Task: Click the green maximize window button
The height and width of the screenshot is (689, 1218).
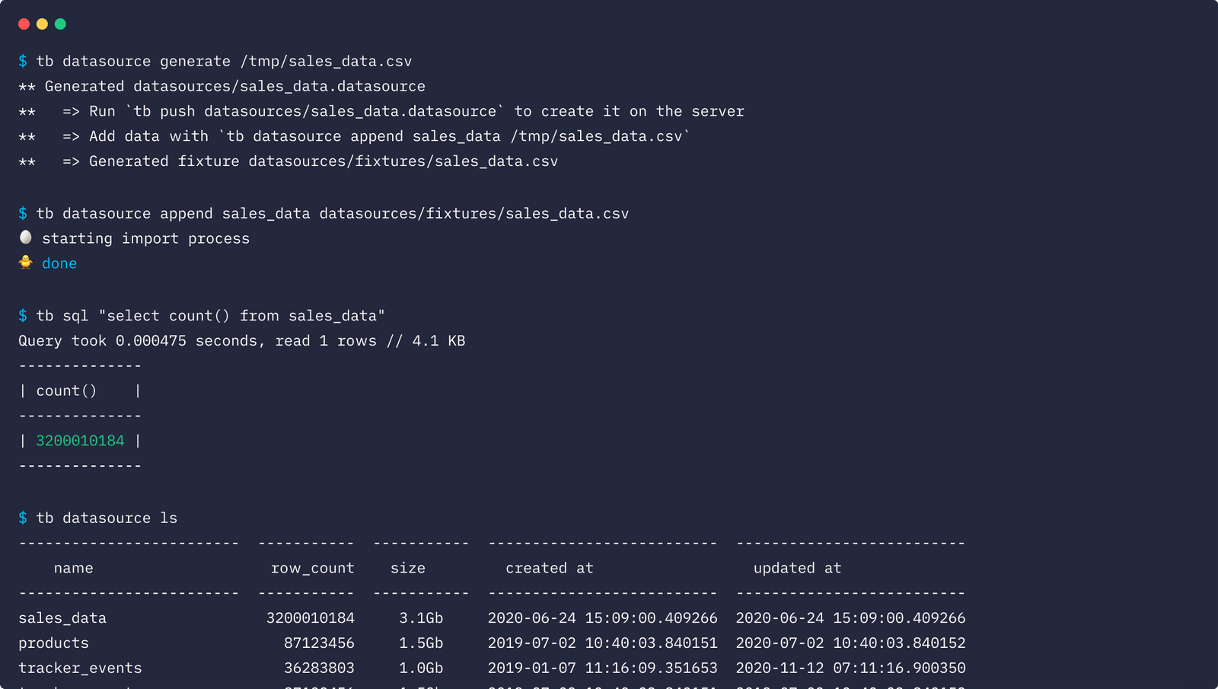Action: (x=60, y=24)
